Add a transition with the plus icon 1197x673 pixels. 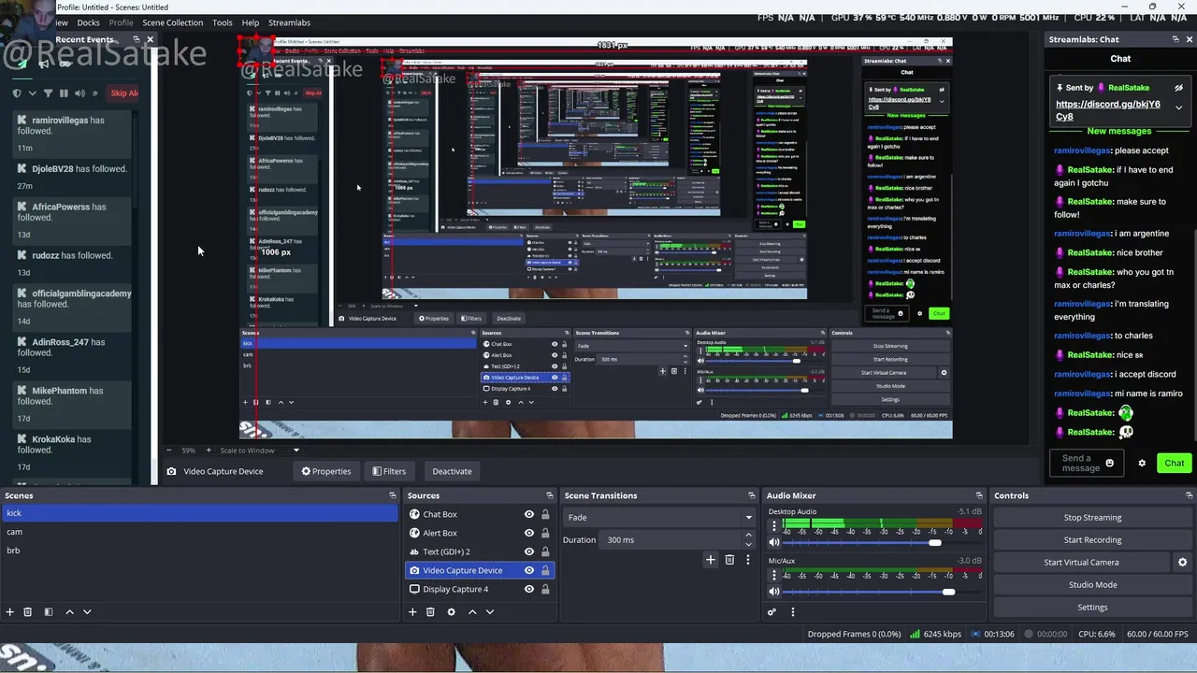click(711, 559)
